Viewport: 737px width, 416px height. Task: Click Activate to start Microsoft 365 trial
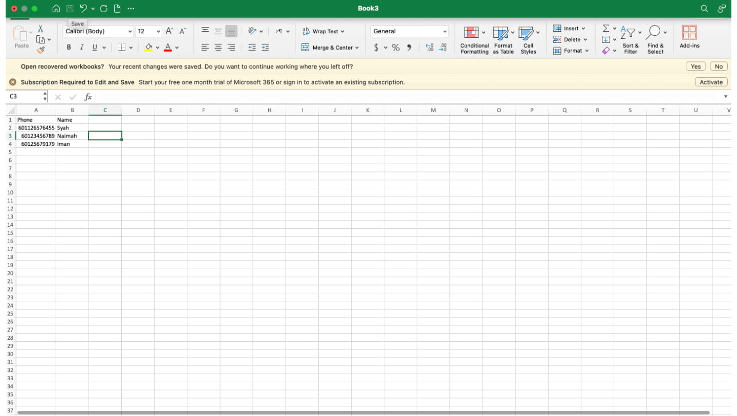coord(710,82)
